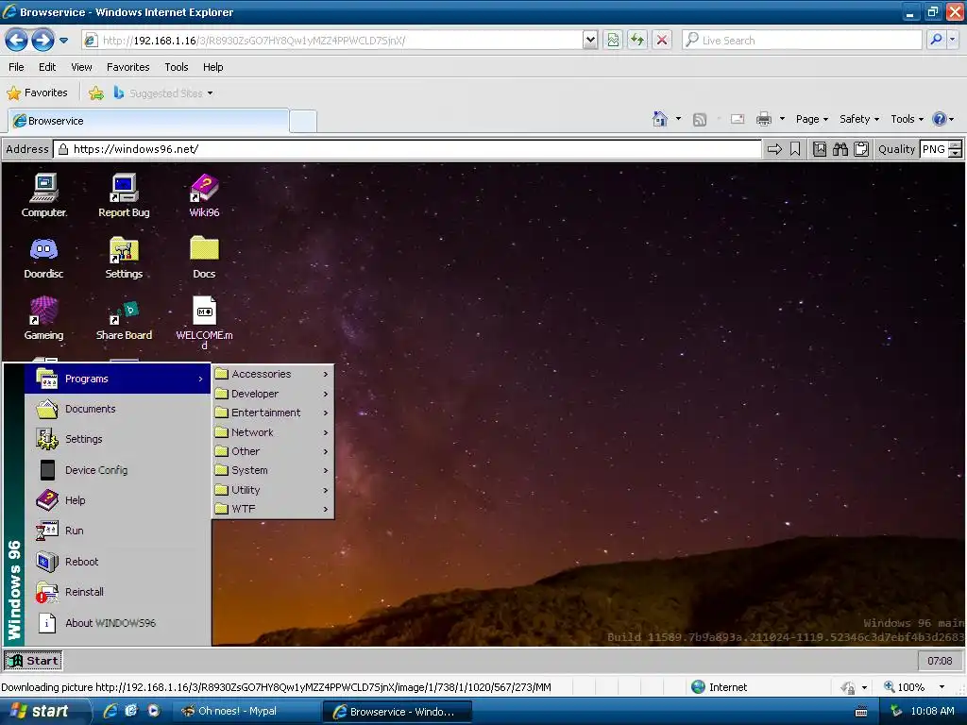Click the Browservice bookmark icon
The height and width of the screenshot is (725, 967).
pyautogui.click(x=795, y=149)
